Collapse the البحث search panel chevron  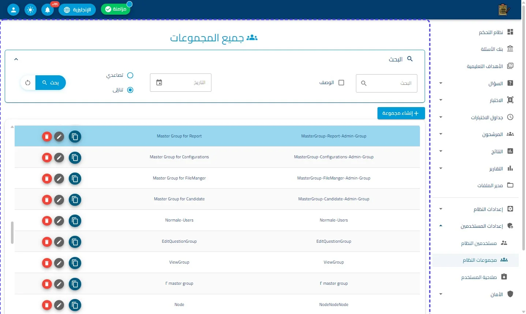tap(16, 59)
